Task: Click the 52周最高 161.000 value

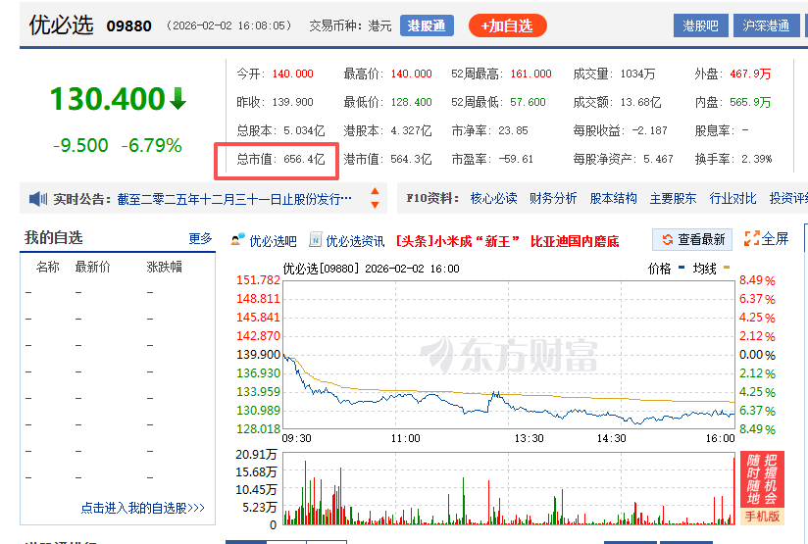Action: tap(530, 74)
